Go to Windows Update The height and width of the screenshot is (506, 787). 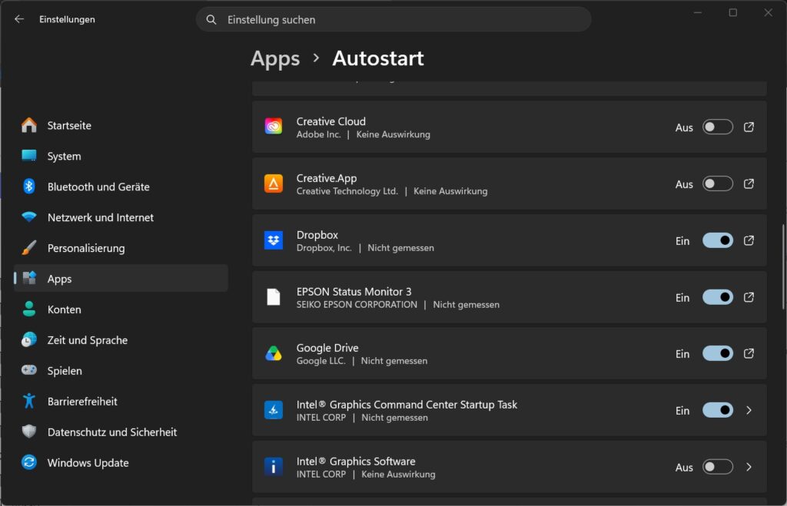coord(121,462)
